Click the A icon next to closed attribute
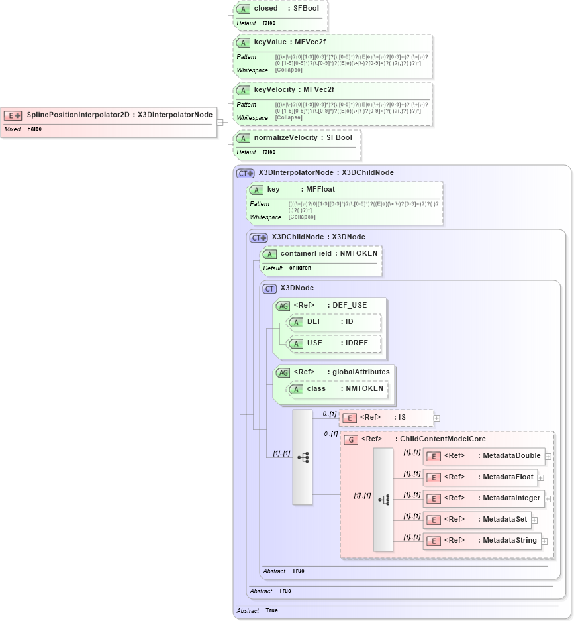Screen dimensions: 574x621 [x=243, y=9]
